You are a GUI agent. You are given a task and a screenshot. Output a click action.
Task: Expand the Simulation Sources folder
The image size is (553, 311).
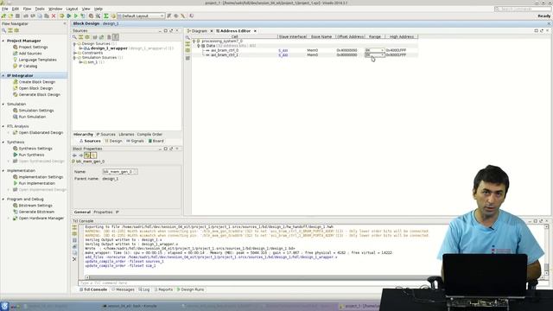pos(74,58)
